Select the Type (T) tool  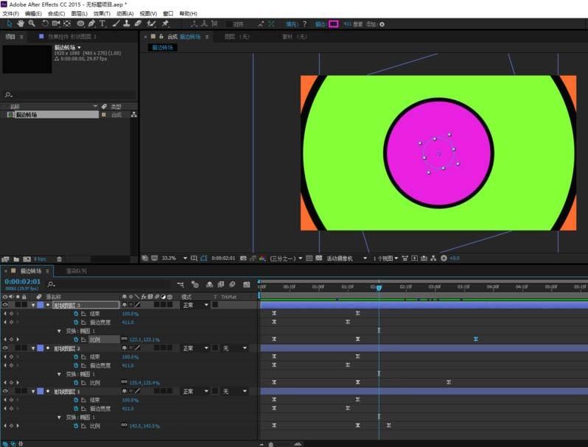tap(102, 24)
